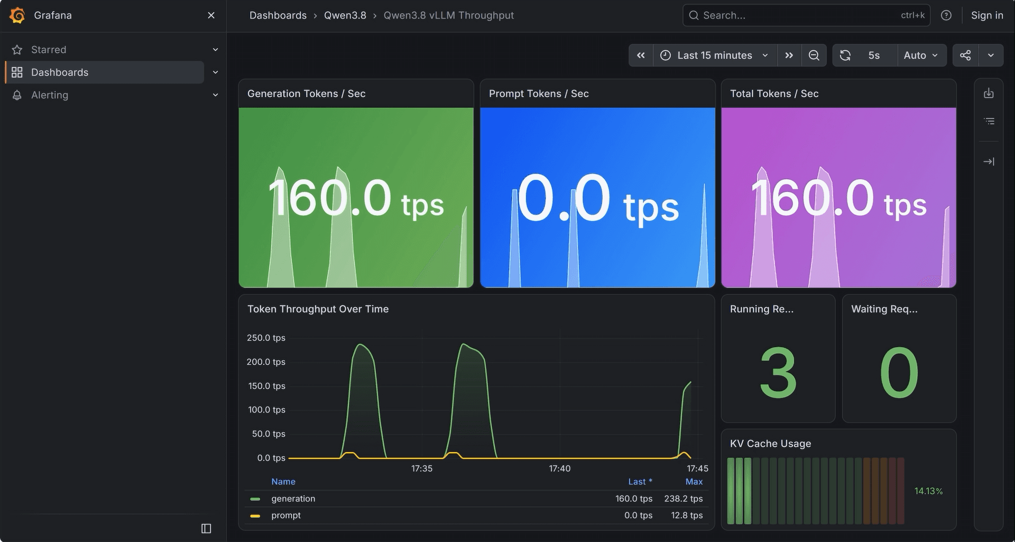Click the clock icon in time picker
Viewport: 1015px width, 542px height.
666,56
